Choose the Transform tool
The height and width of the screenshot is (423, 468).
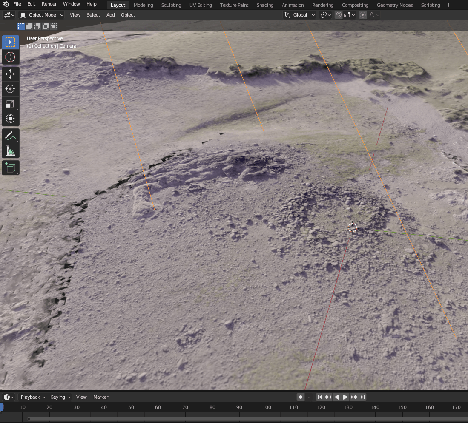click(x=10, y=119)
